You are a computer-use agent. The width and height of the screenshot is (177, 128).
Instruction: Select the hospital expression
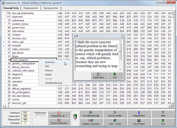click(34, 46)
